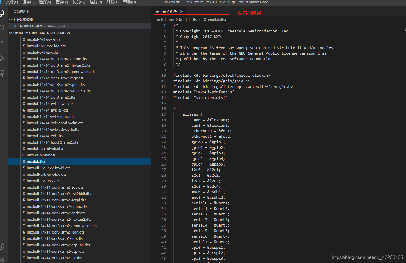Open the Source Control activity bar icon
The height and width of the screenshot is (263, 406).
[1, 43]
